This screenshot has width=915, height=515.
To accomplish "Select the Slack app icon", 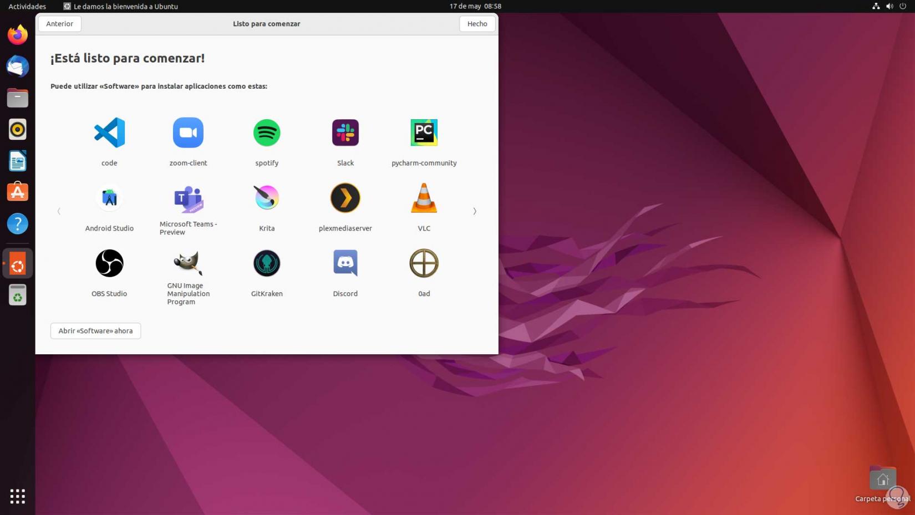I will point(345,132).
